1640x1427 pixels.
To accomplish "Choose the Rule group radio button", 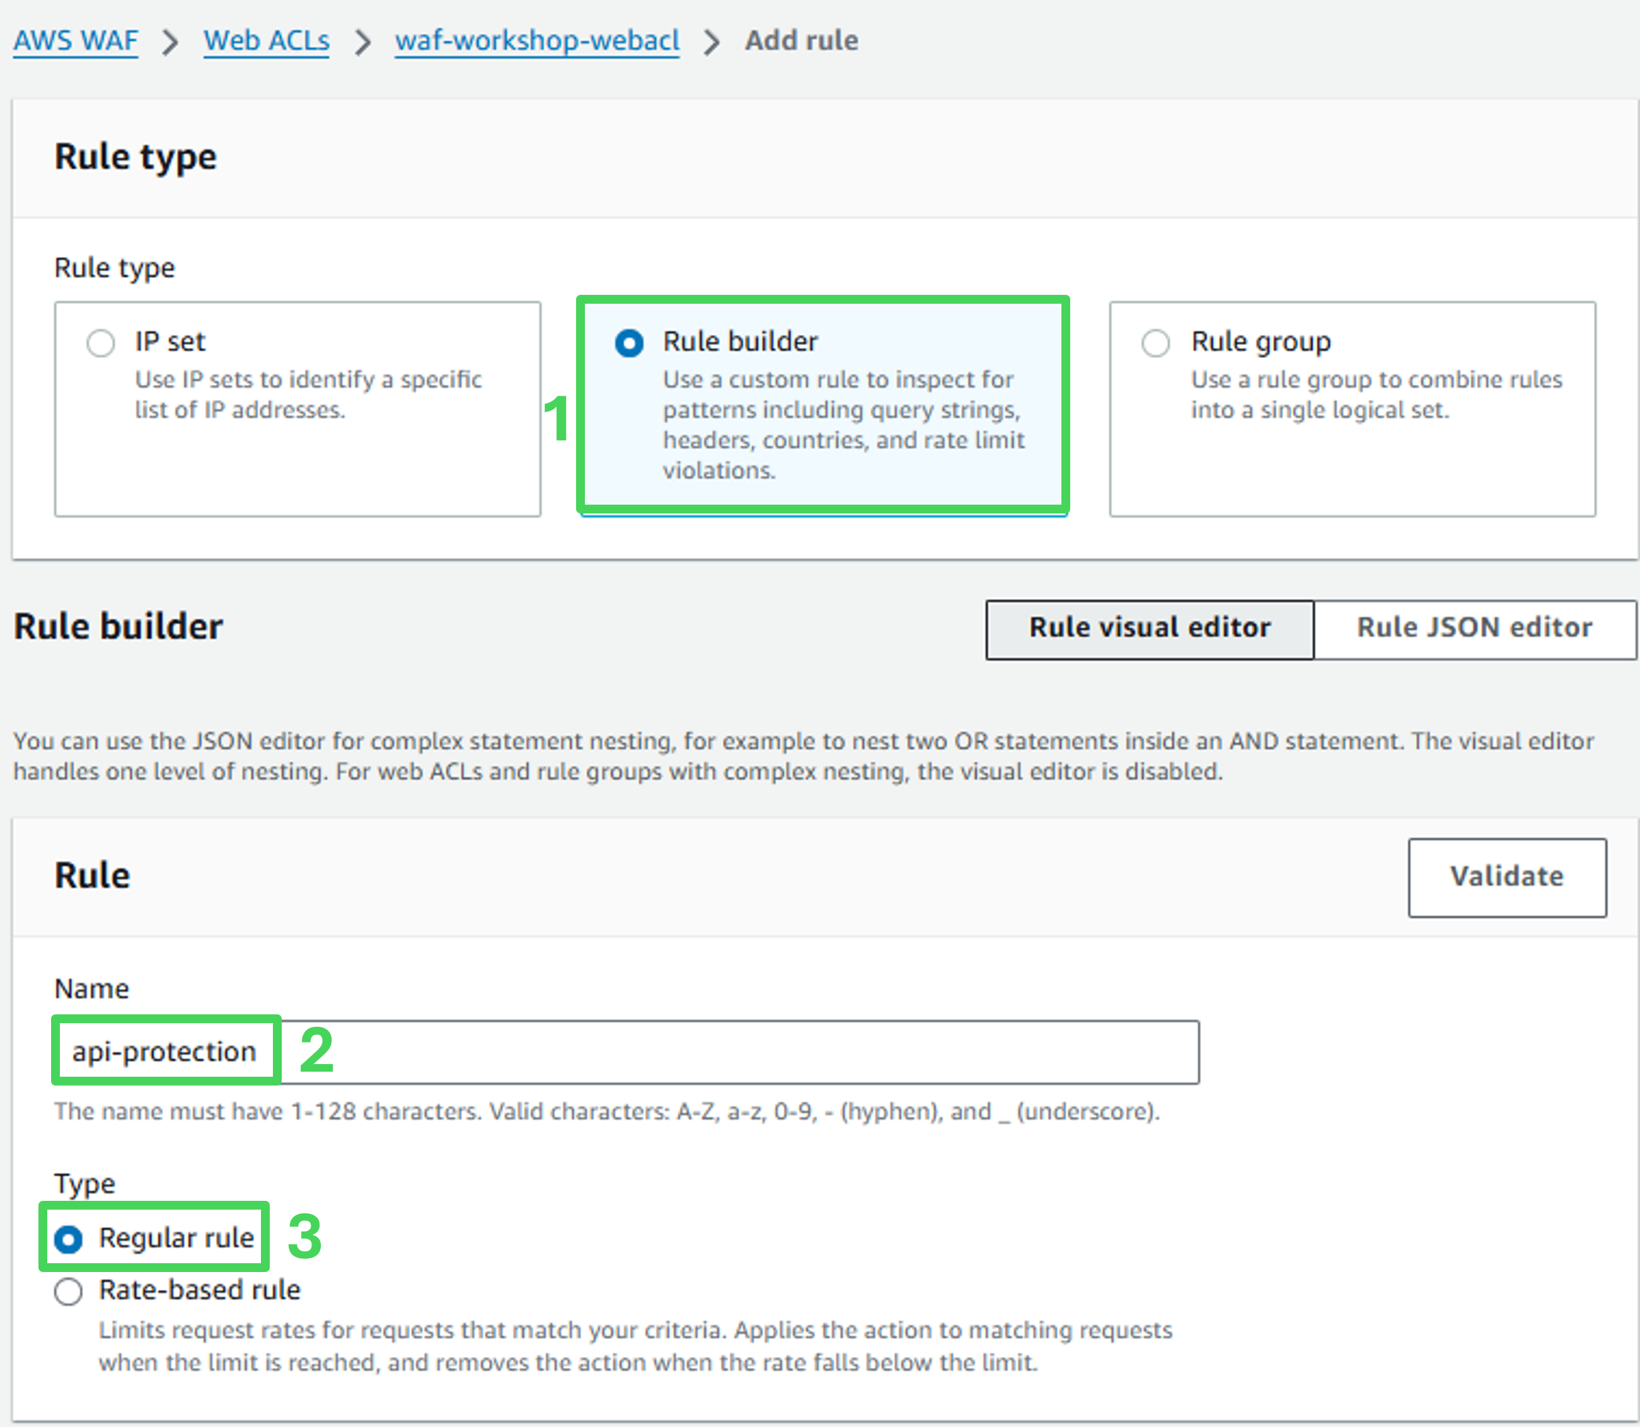I will 1155,343.
